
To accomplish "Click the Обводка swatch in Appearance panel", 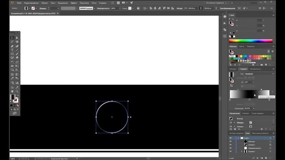I will (x=251, y=123).
